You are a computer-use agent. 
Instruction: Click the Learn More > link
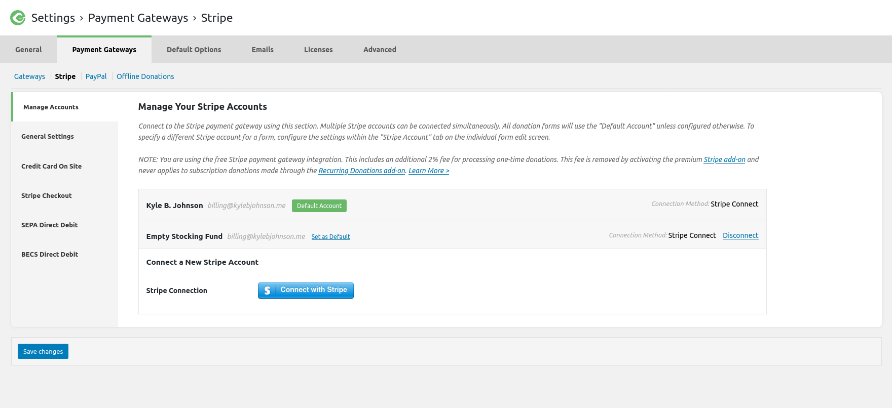point(429,171)
